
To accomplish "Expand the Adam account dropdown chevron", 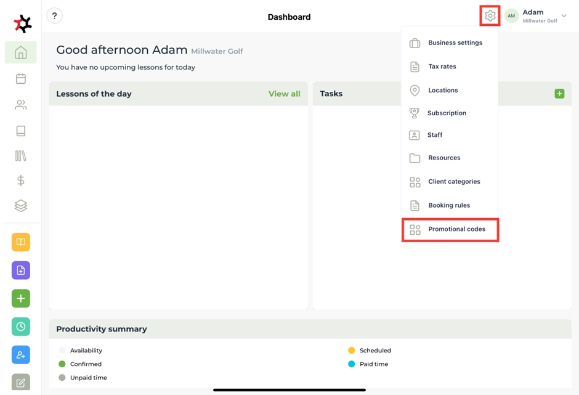I will (x=564, y=16).
